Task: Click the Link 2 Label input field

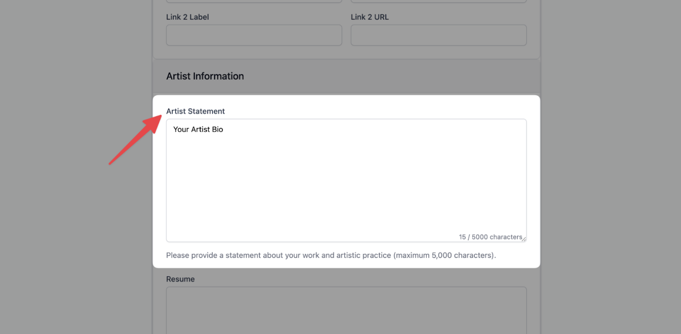Action: point(254,35)
